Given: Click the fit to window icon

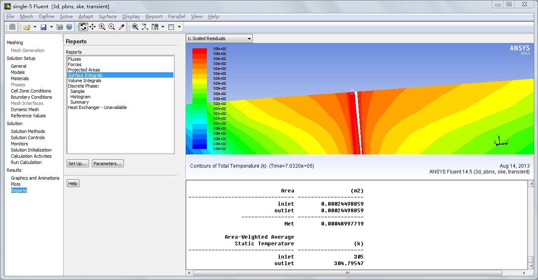Looking at the screenshot, I should click(135, 27).
